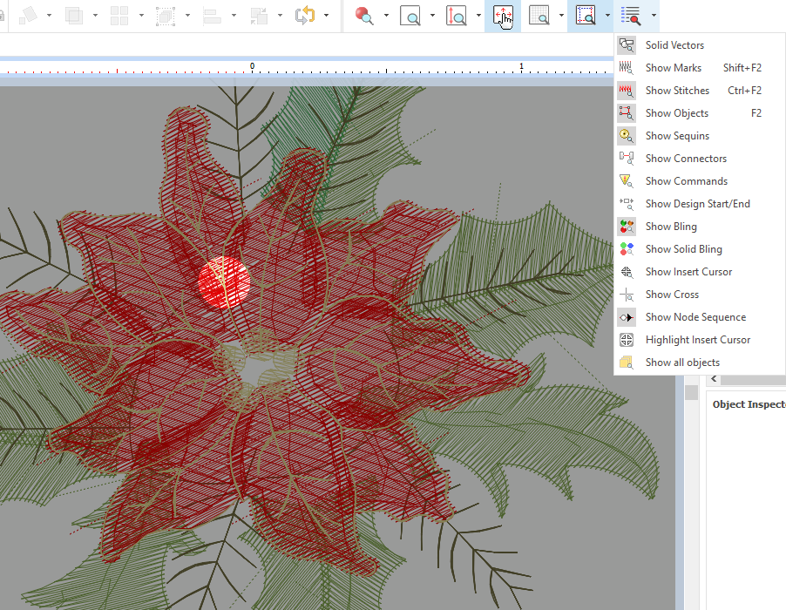Toggle Show Node Sequence icon in menu
Image resolution: width=786 pixels, height=610 pixels.
[627, 317]
